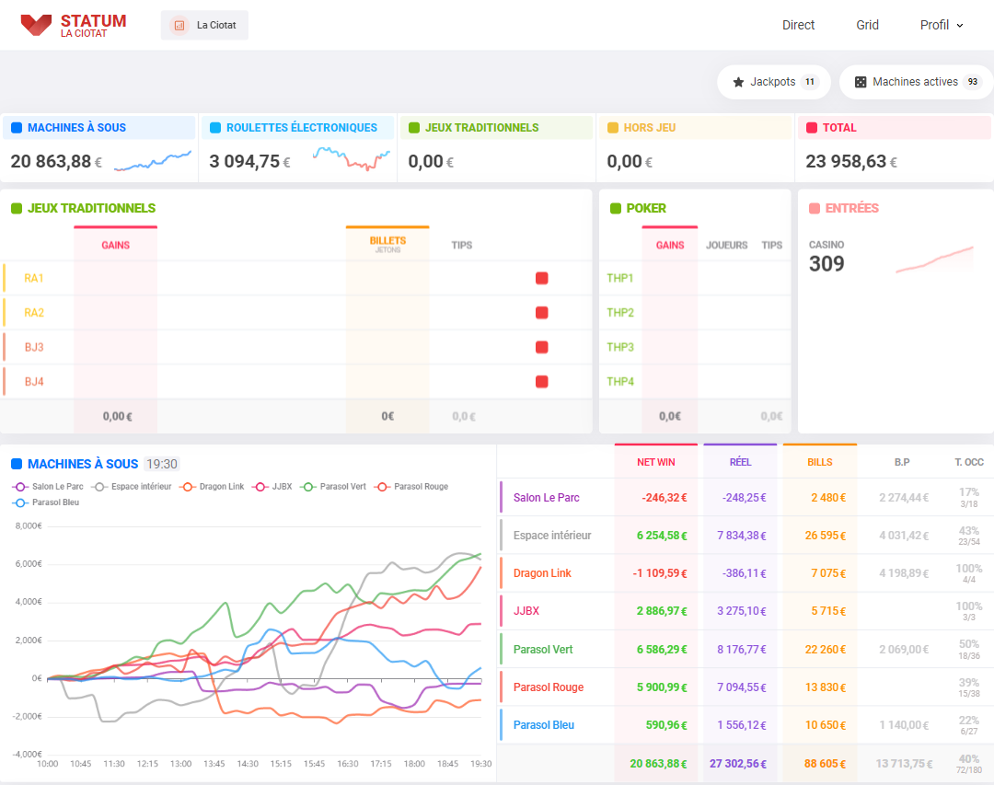Hide the Parasol Bleu chart line via legend
Image resolution: width=994 pixels, height=785 pixels.
tap(43, 502)
